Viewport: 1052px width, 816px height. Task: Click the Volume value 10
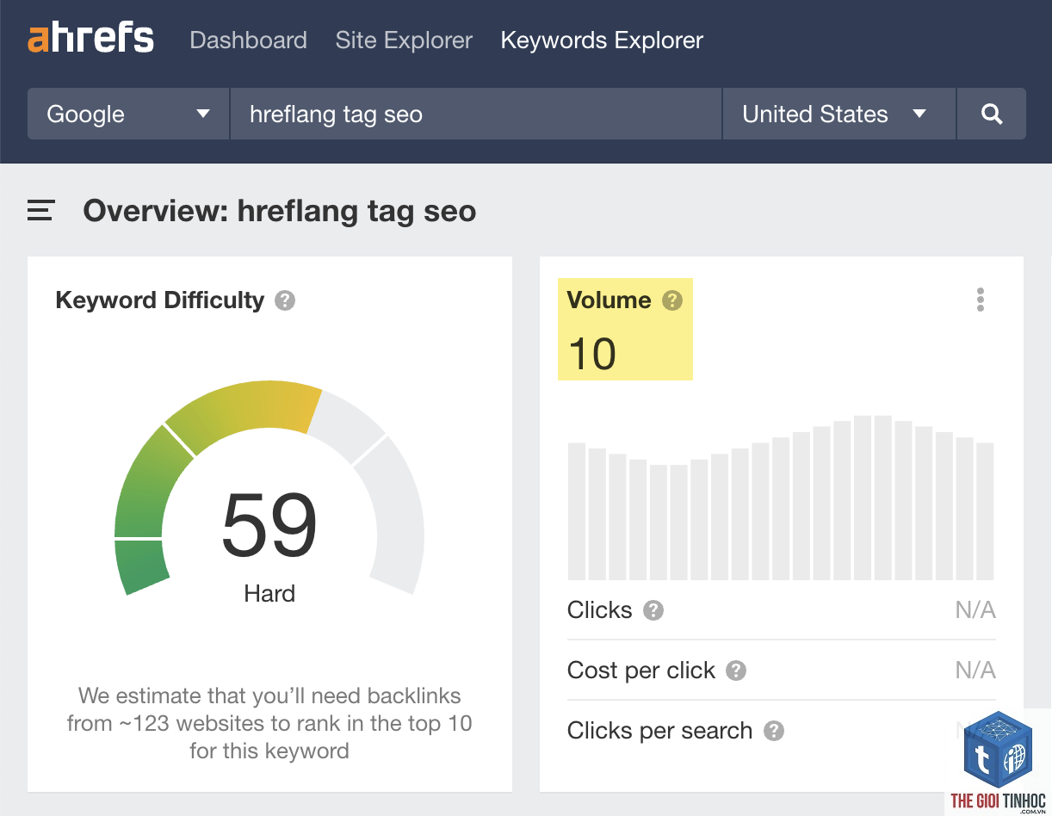click(x=592, y=354)
